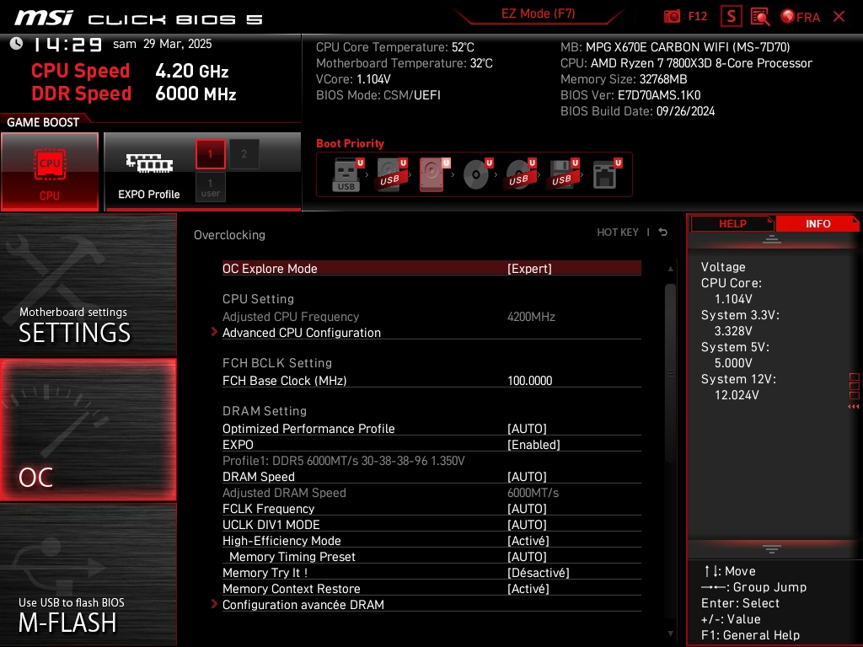Open the M-FLASH section

(88, 575)
